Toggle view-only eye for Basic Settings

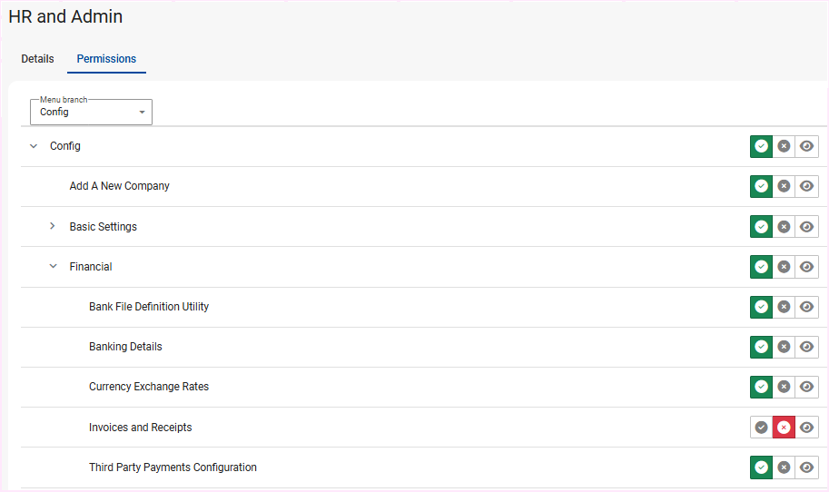click(806, 227)
